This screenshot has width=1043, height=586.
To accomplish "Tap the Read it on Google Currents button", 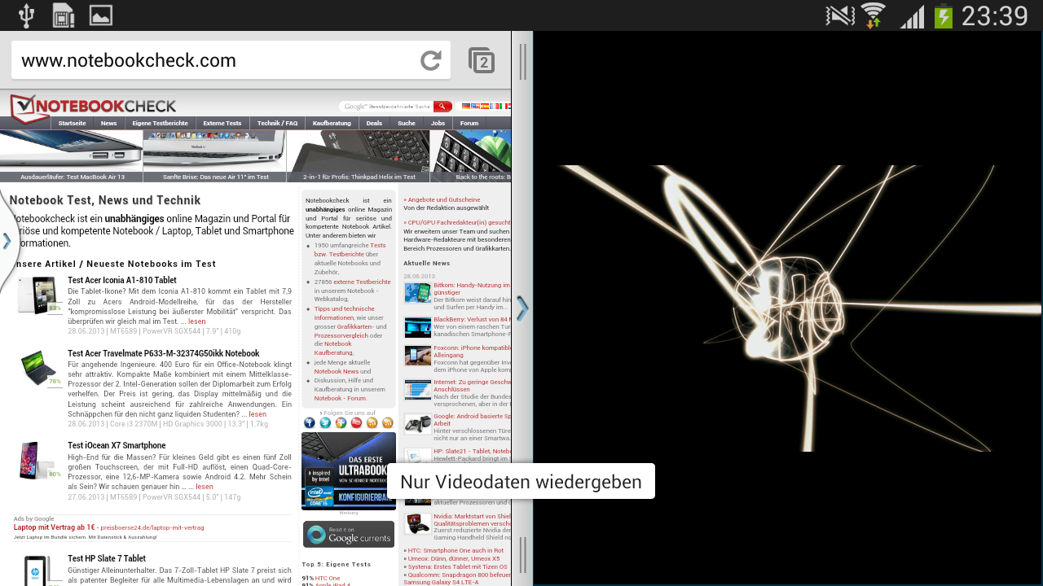I will tap(349, 534).
